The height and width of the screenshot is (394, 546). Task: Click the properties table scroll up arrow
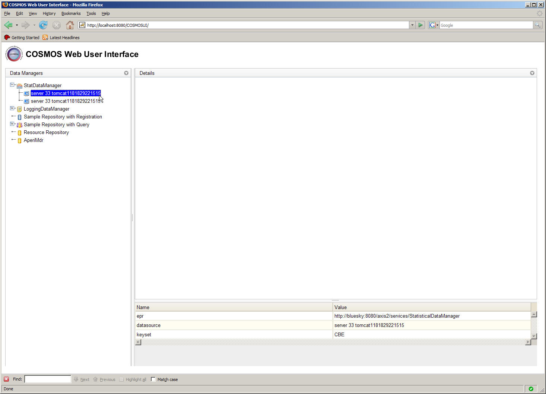tap(534, 314)
